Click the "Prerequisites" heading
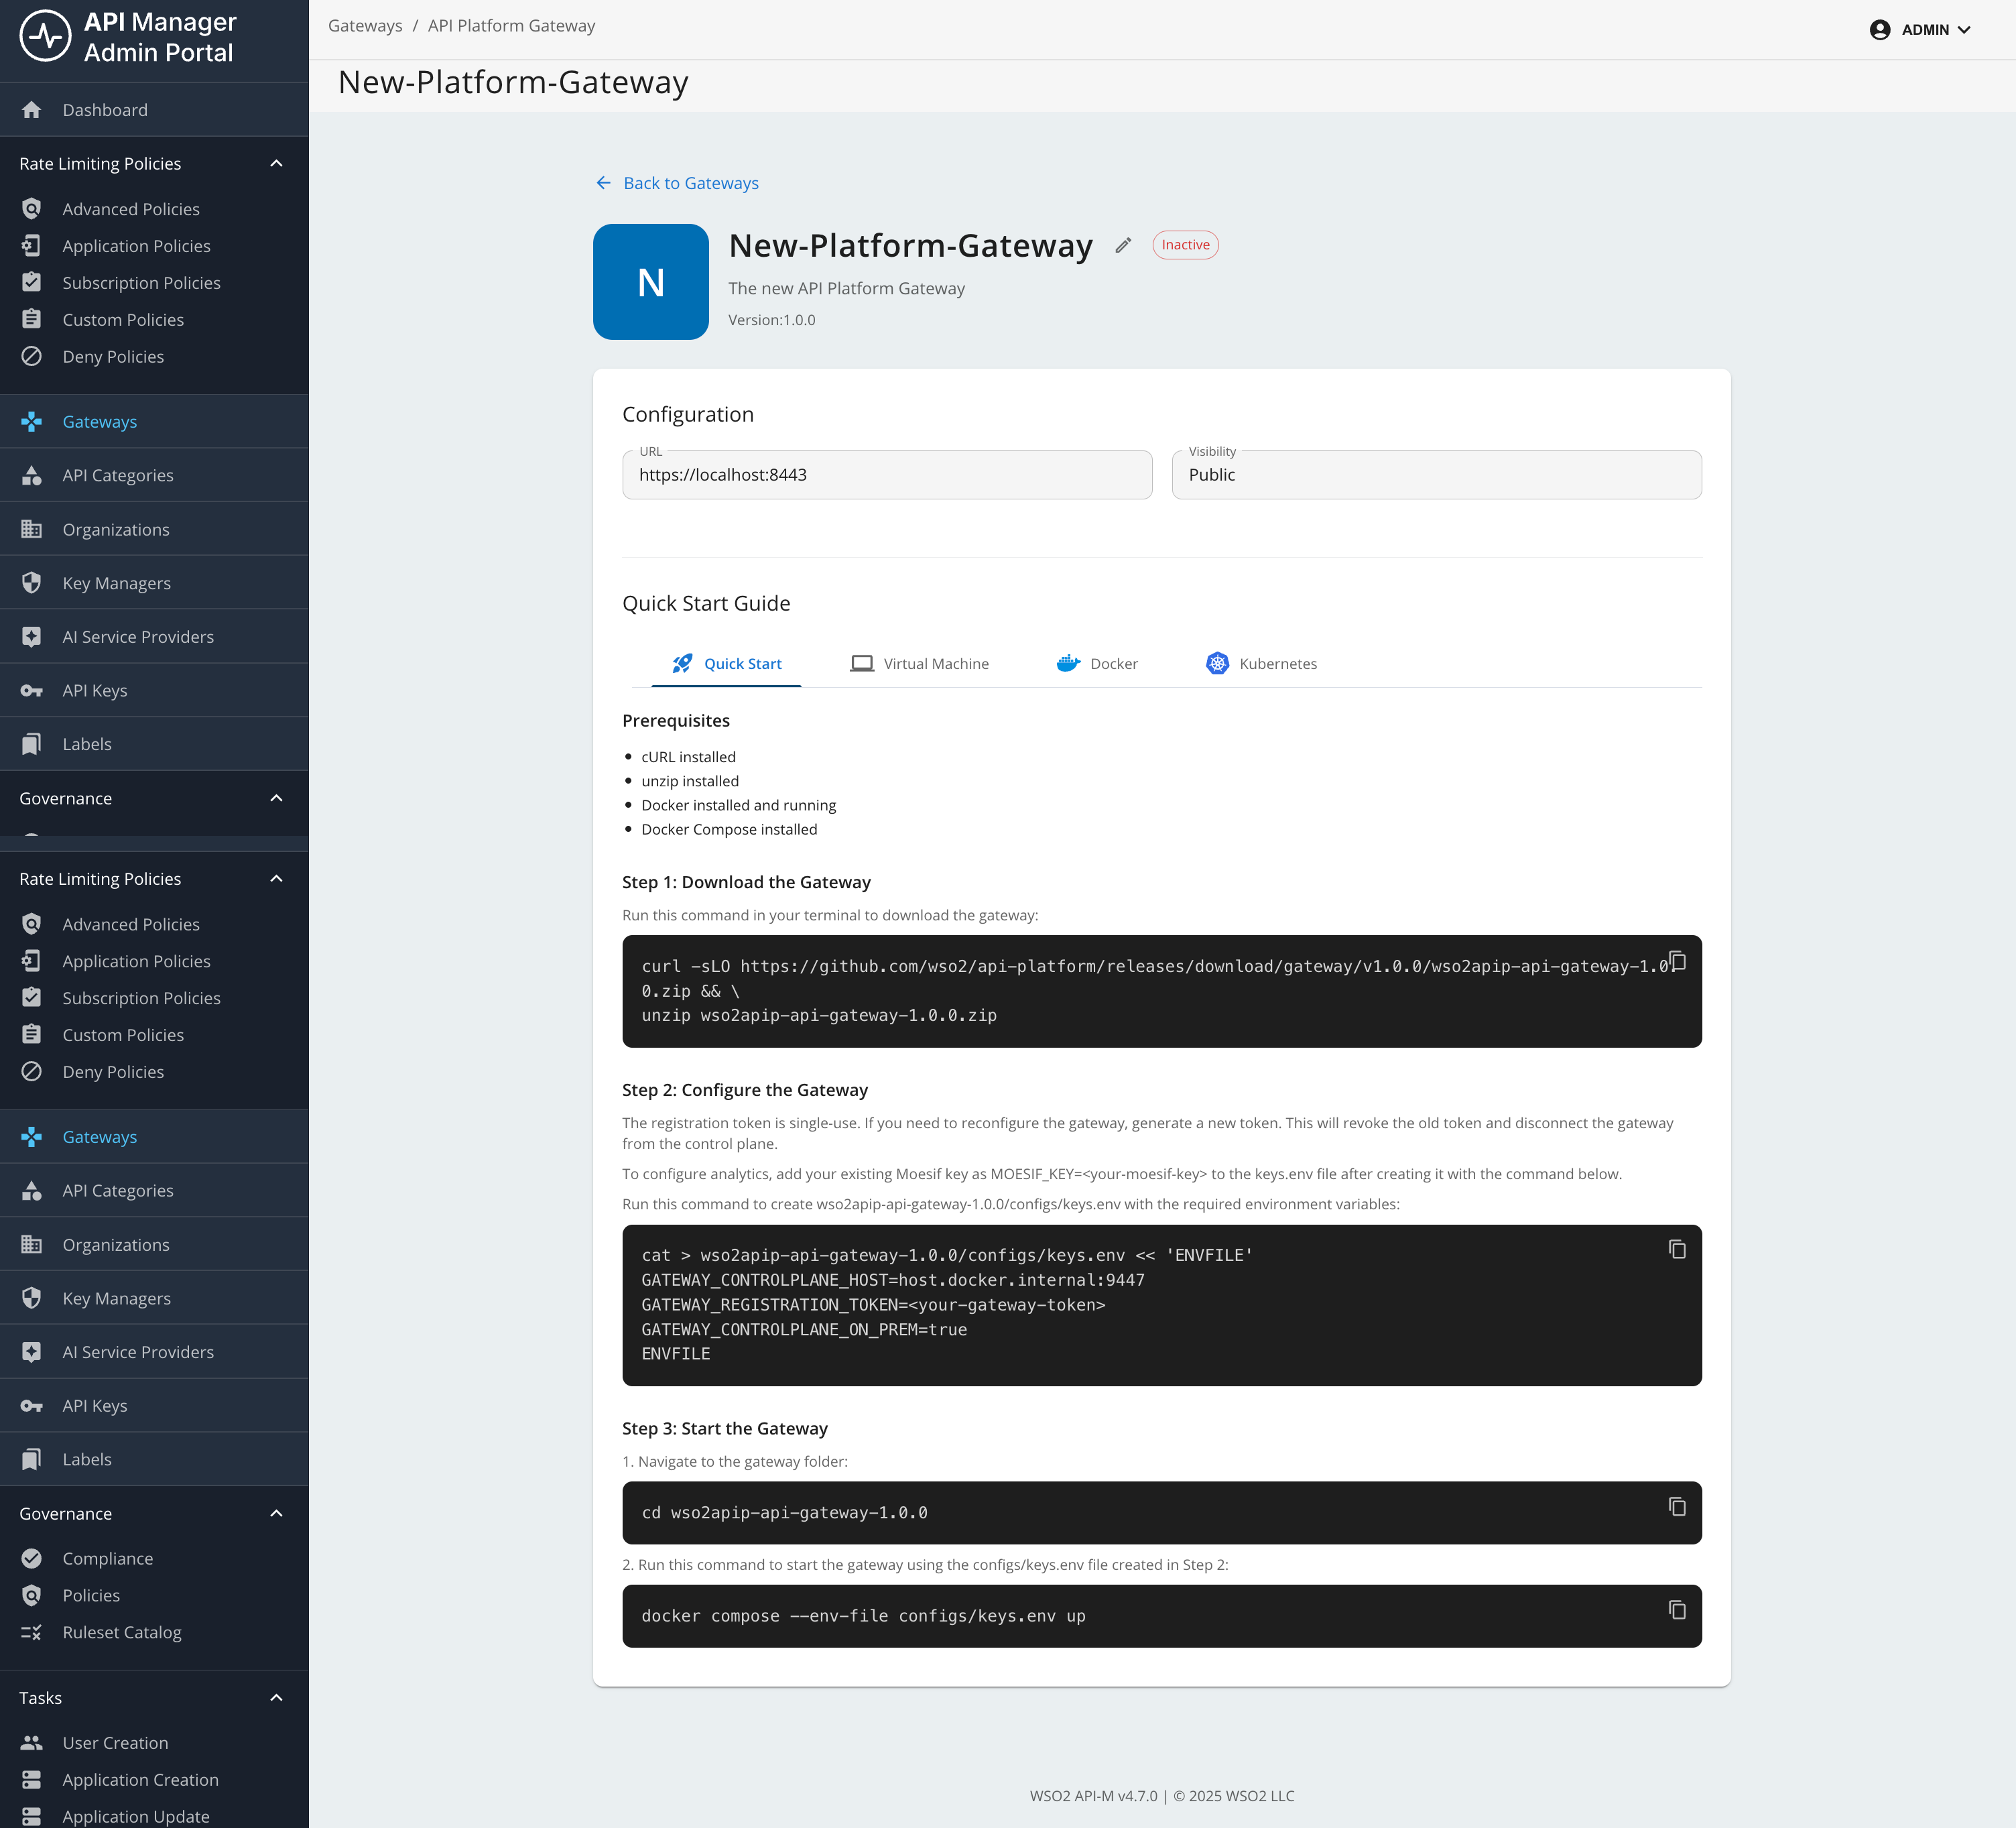 676,720
